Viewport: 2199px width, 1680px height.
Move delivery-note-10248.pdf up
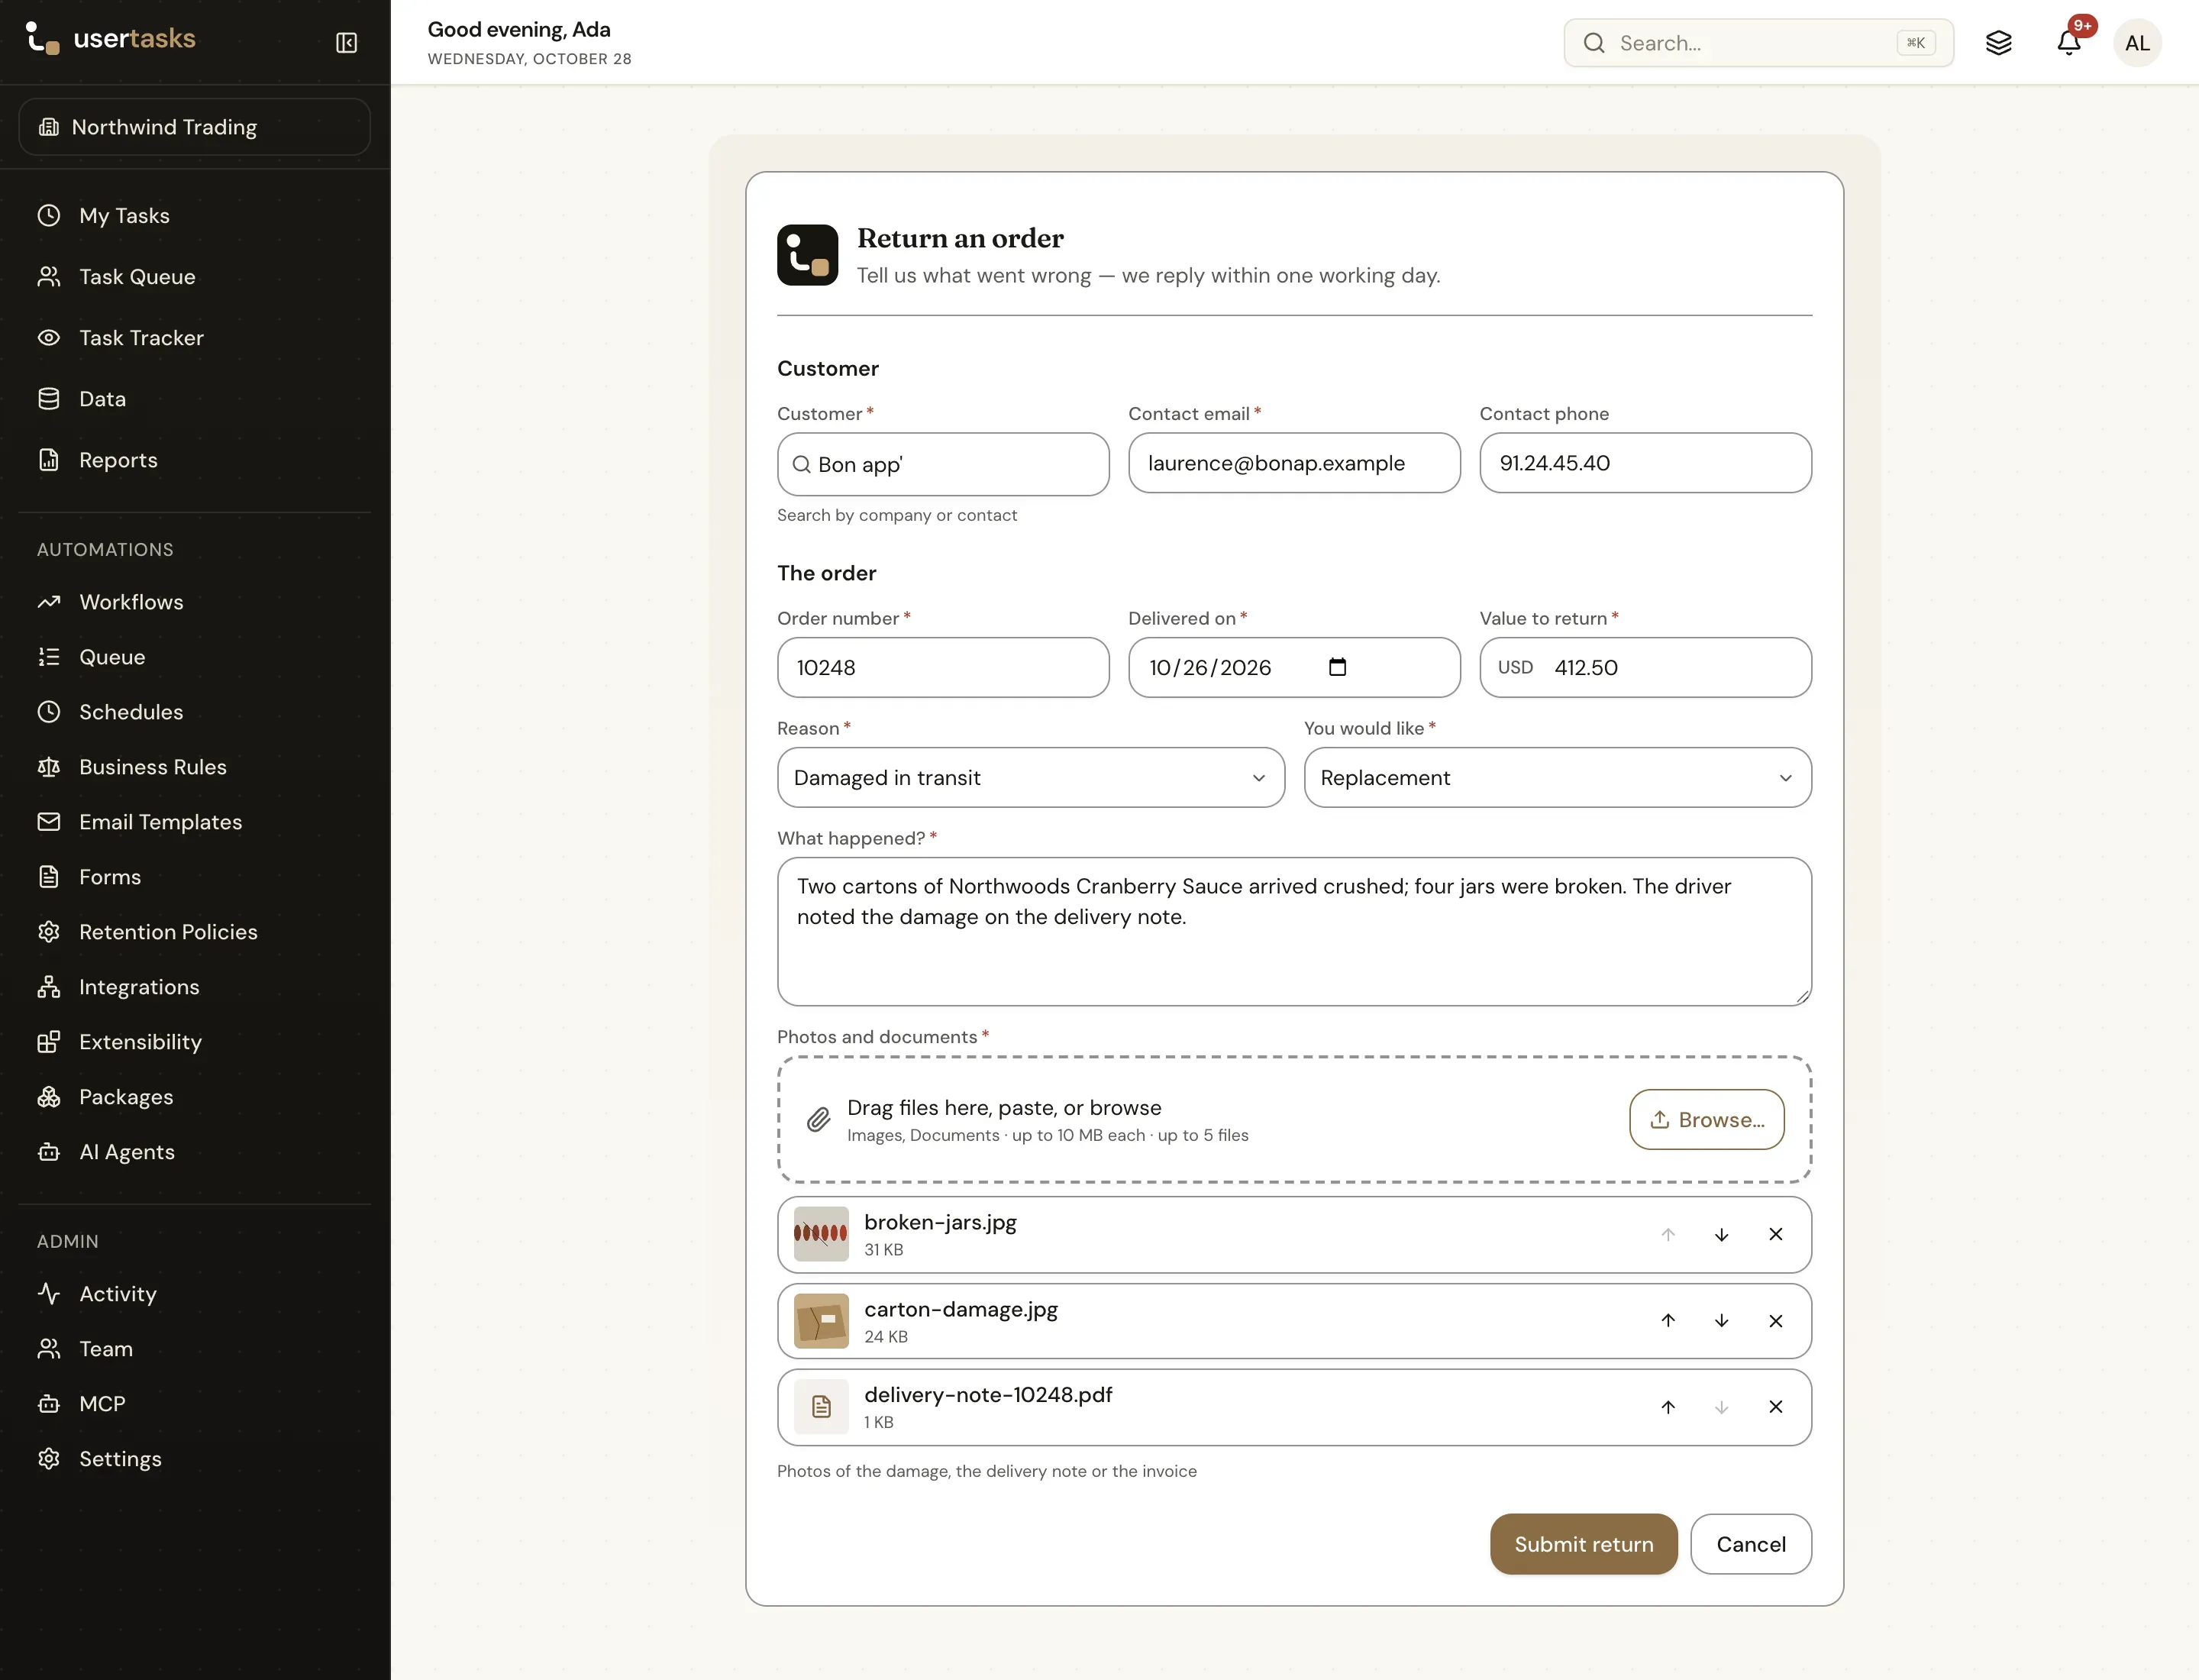pos(1667,1406)
